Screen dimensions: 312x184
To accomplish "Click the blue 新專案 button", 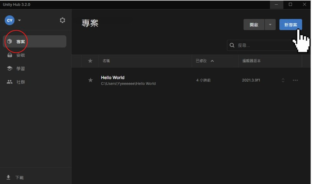I will pyautogui.click(x=291, y=25).
